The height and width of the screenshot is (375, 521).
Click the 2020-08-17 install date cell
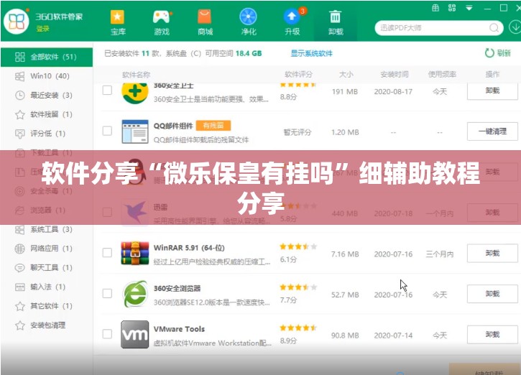393,92
